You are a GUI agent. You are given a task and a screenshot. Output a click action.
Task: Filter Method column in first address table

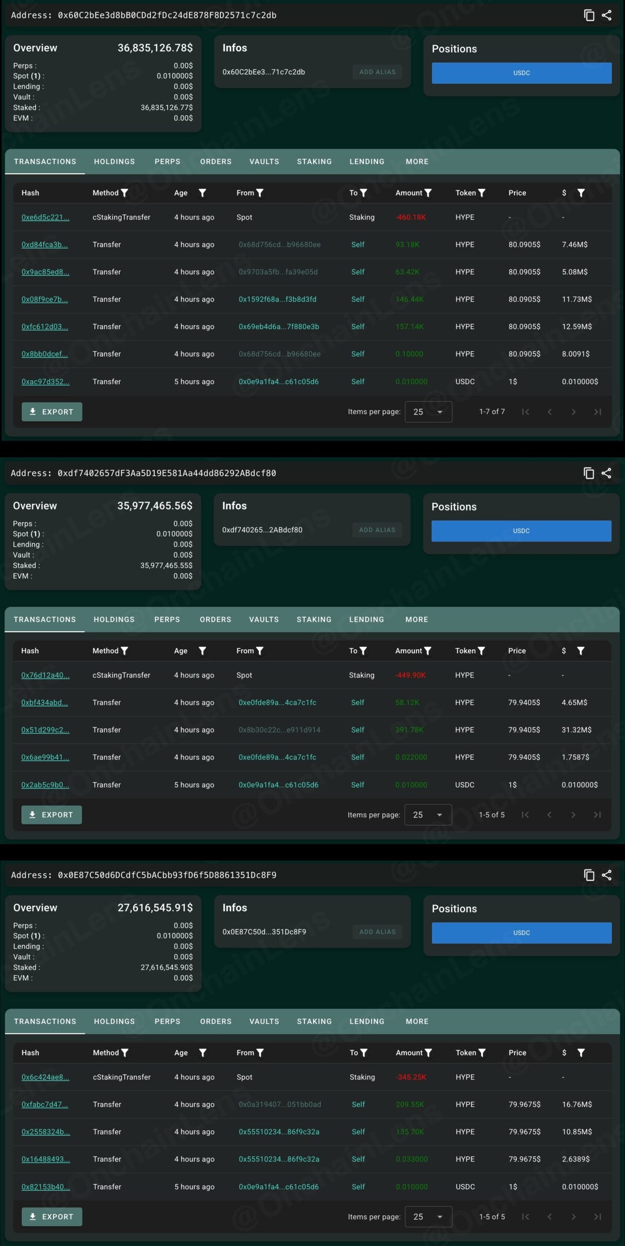click(125, 193)
